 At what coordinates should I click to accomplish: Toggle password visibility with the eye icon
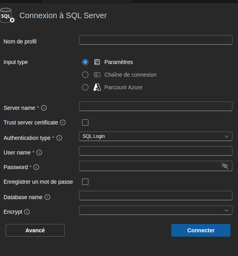pyautogui.click(x=225, y=166)
